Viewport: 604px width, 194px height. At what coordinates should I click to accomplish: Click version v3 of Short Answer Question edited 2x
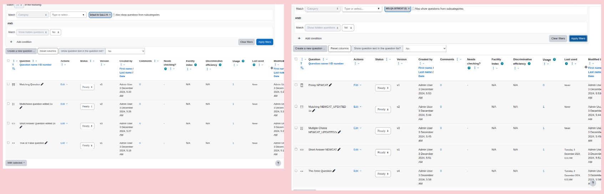tap(101, 123)
